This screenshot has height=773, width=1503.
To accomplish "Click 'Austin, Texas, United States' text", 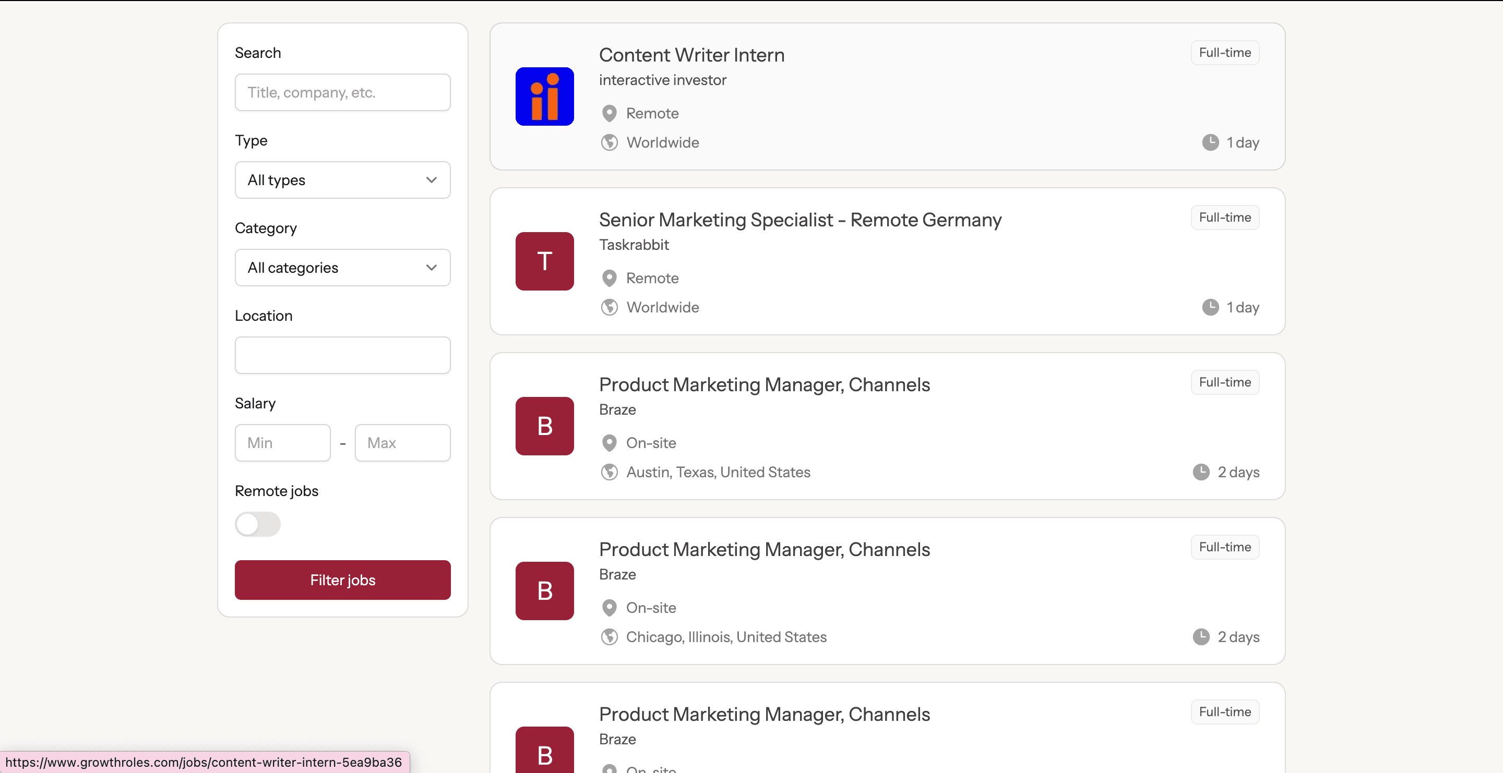I will point(718,472).
